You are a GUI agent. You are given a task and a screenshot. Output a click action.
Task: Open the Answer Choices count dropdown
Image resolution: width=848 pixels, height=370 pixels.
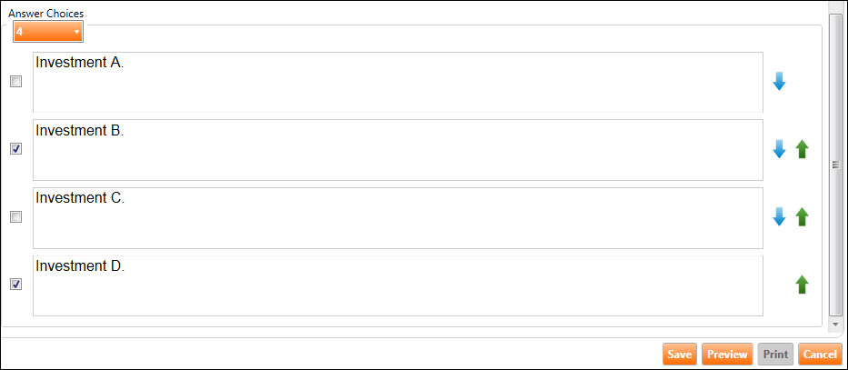pyautogui.click(x=47, y=32)
